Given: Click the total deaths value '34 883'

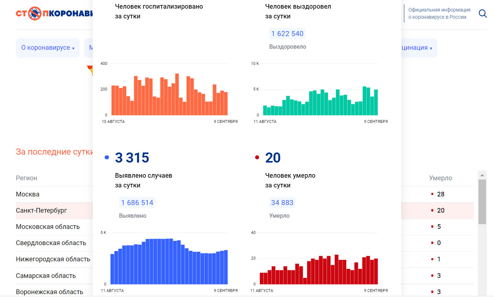Looking at the screenshot, I should [x=282, y=203].
